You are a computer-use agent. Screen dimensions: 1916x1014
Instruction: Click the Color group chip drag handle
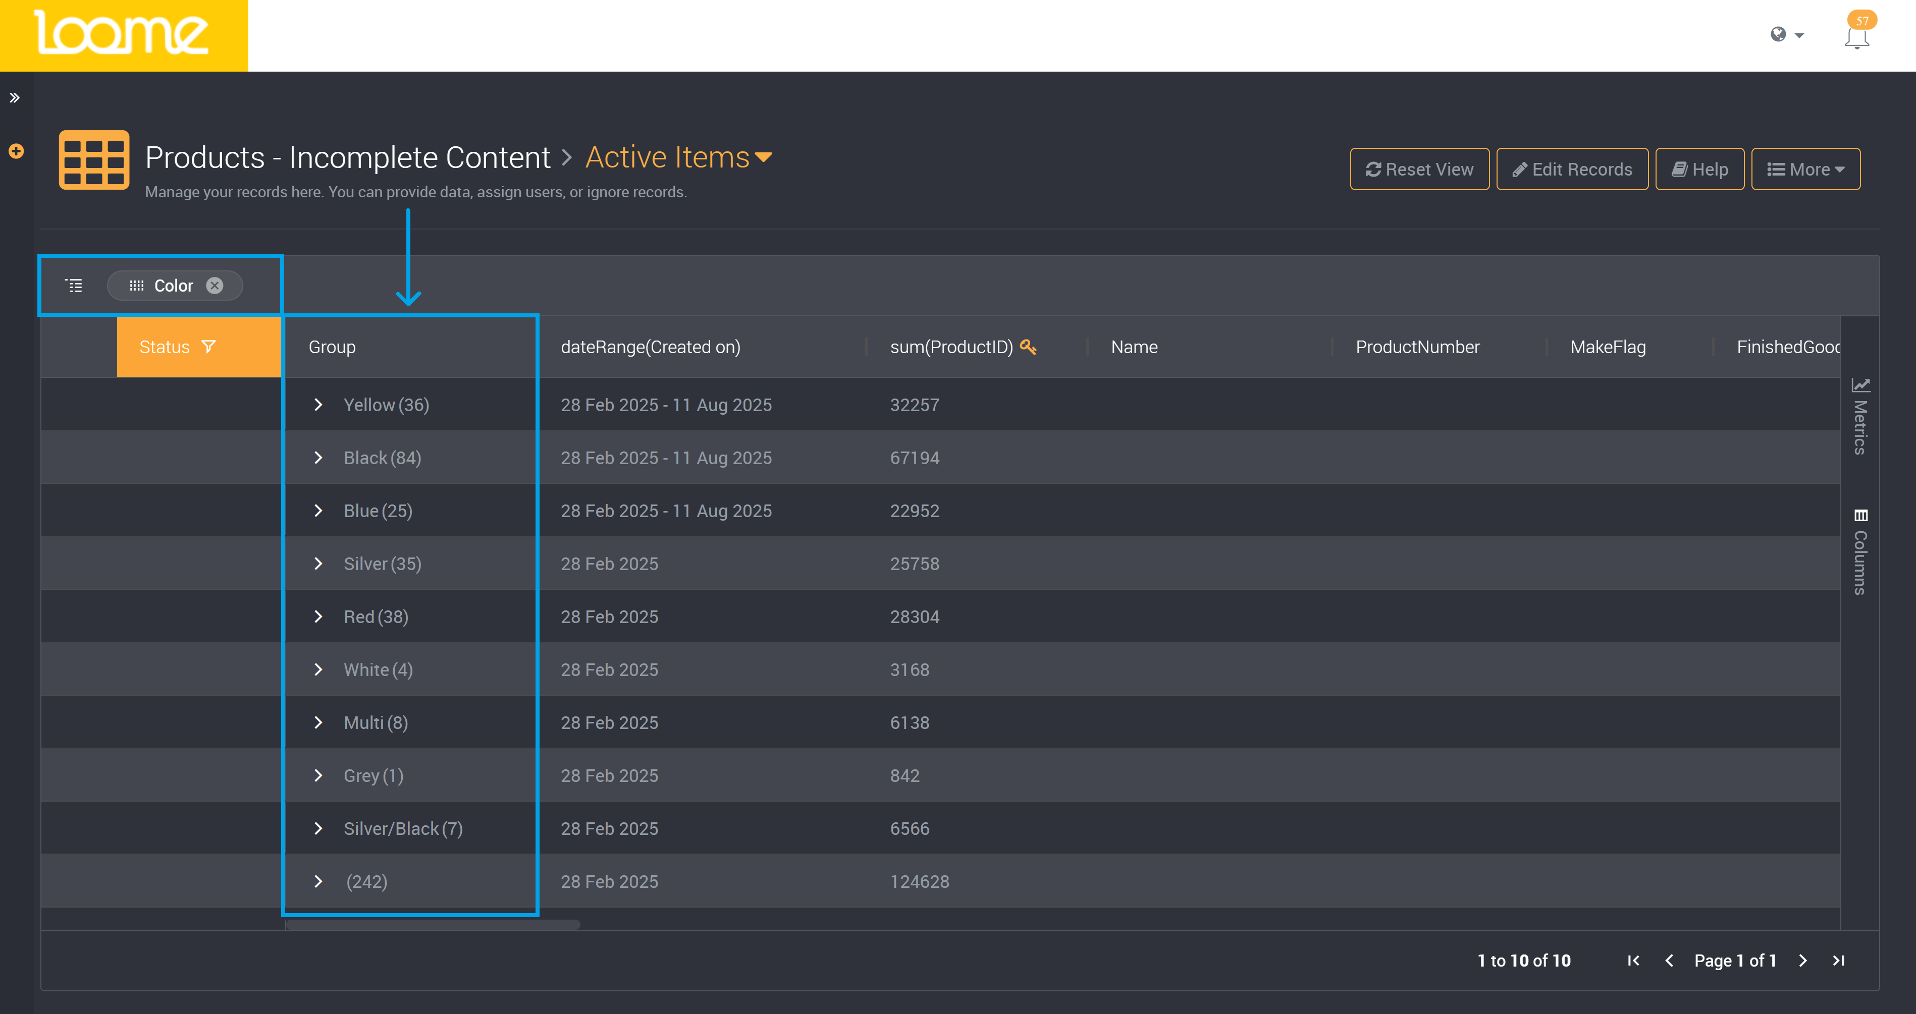(136, 286)
